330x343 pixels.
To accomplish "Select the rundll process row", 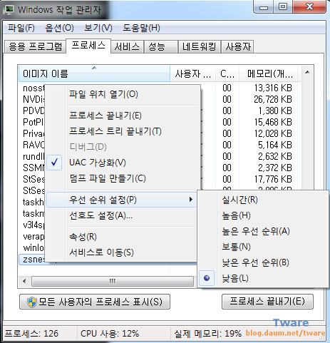I will [33, 156].
